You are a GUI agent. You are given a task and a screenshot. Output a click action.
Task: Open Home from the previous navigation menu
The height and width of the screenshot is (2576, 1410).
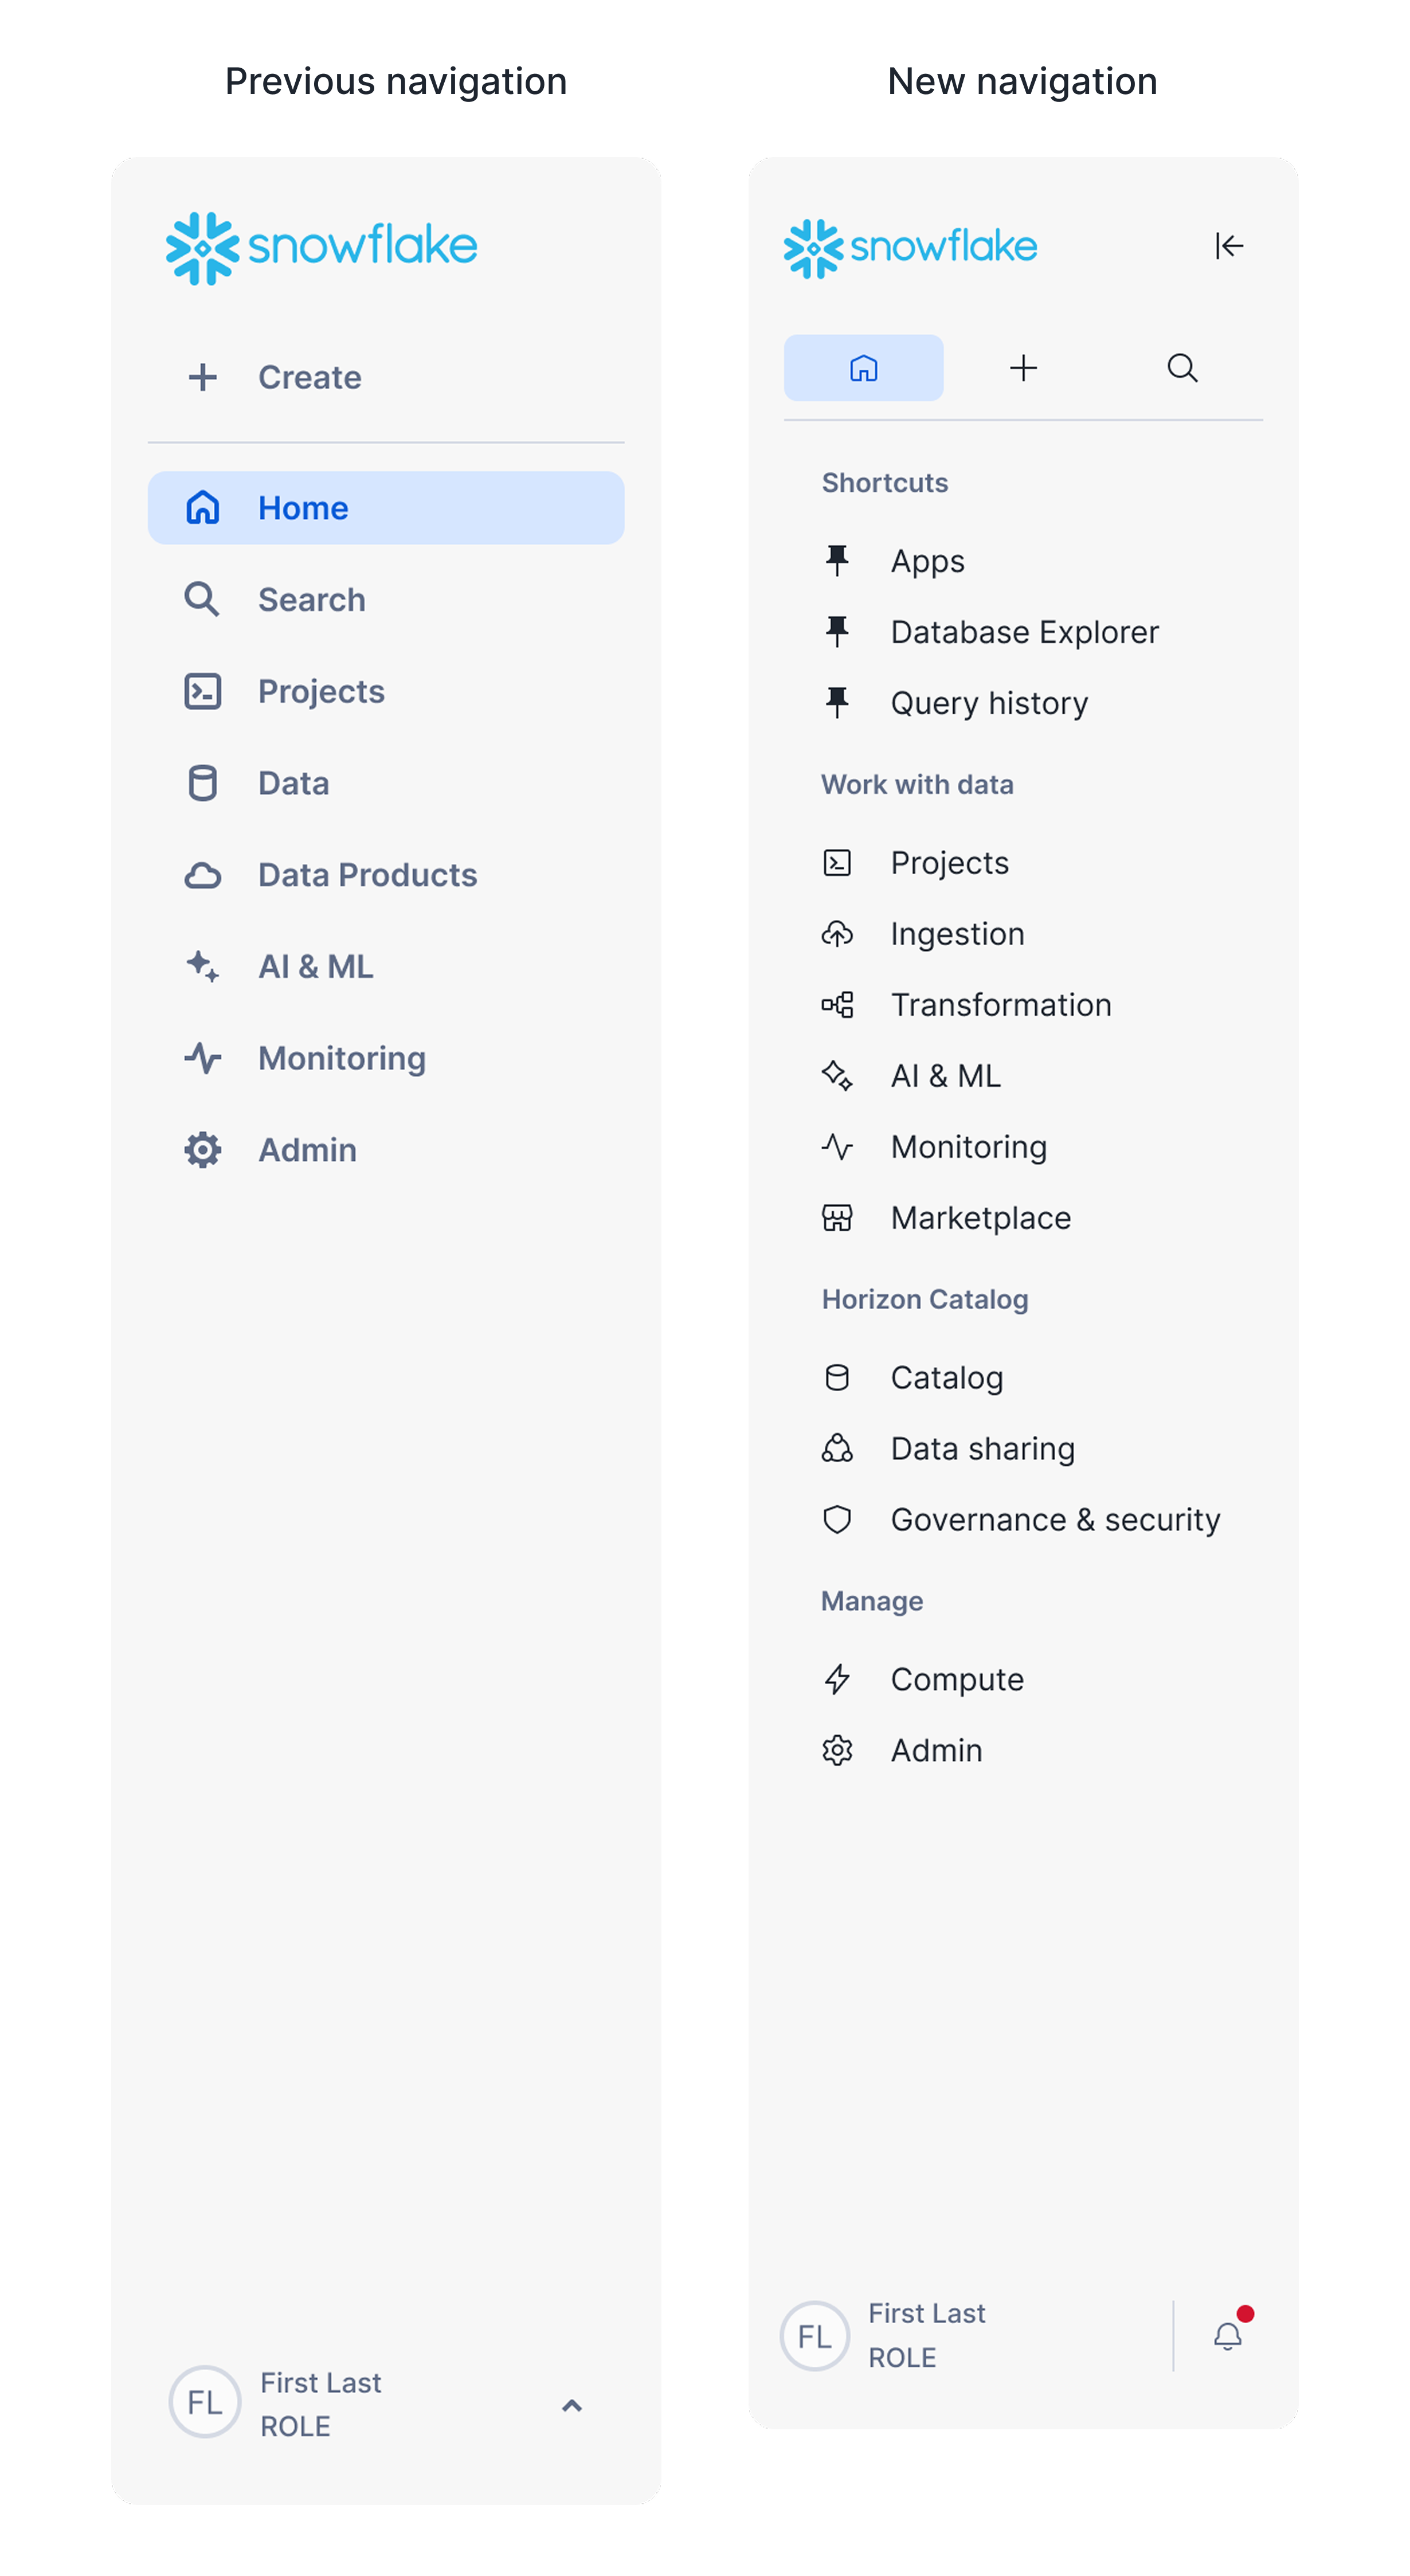pyautogui.click(x=303, y=507)
